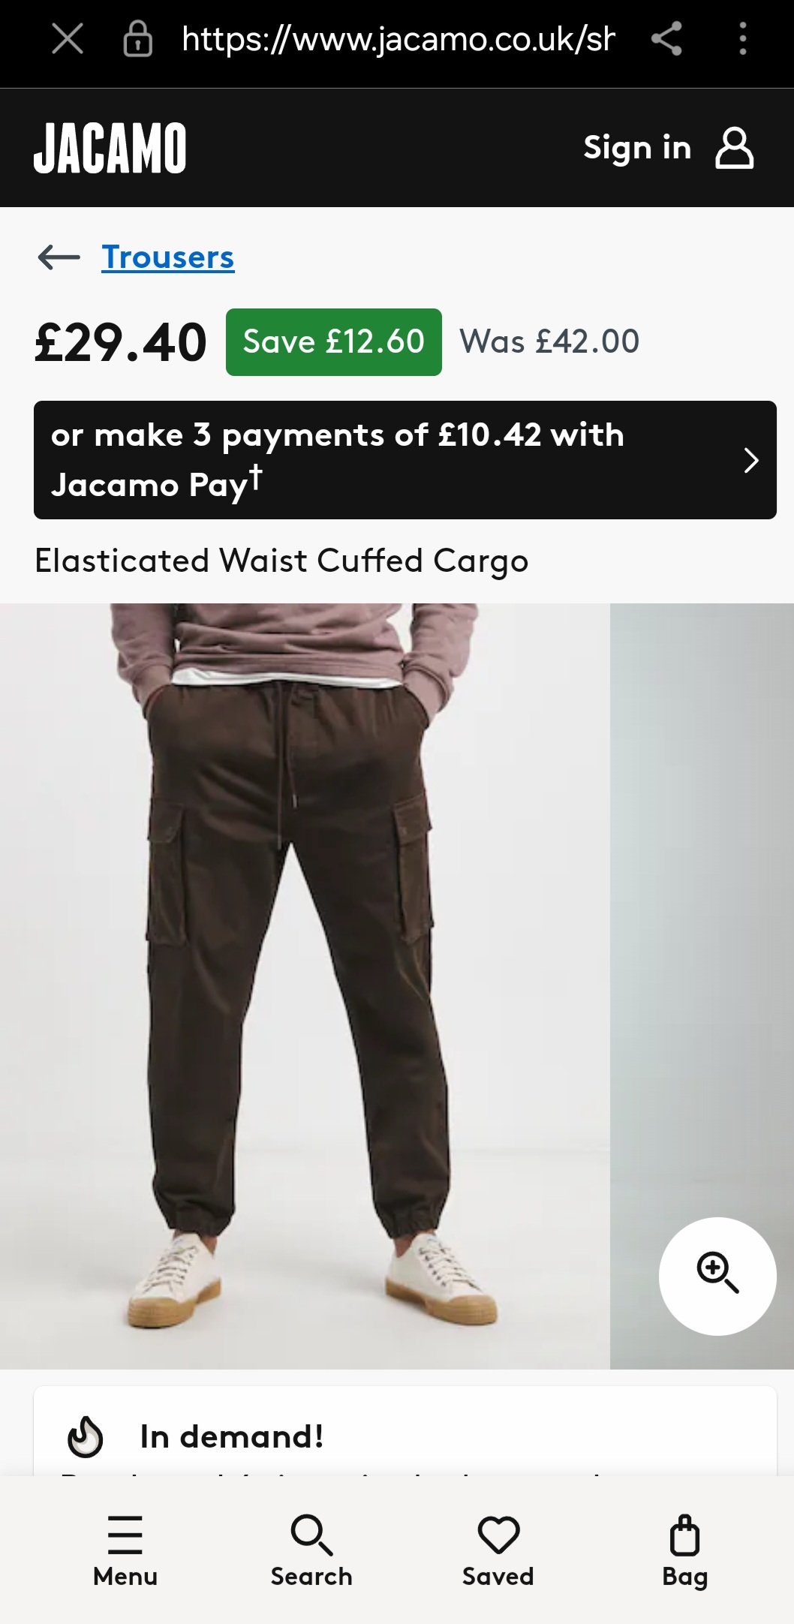Image resolution: width=794 pixels, height=1624 pixels.
Task: Tap the In demand flame icon
Action: click(x=85, y=1436)
